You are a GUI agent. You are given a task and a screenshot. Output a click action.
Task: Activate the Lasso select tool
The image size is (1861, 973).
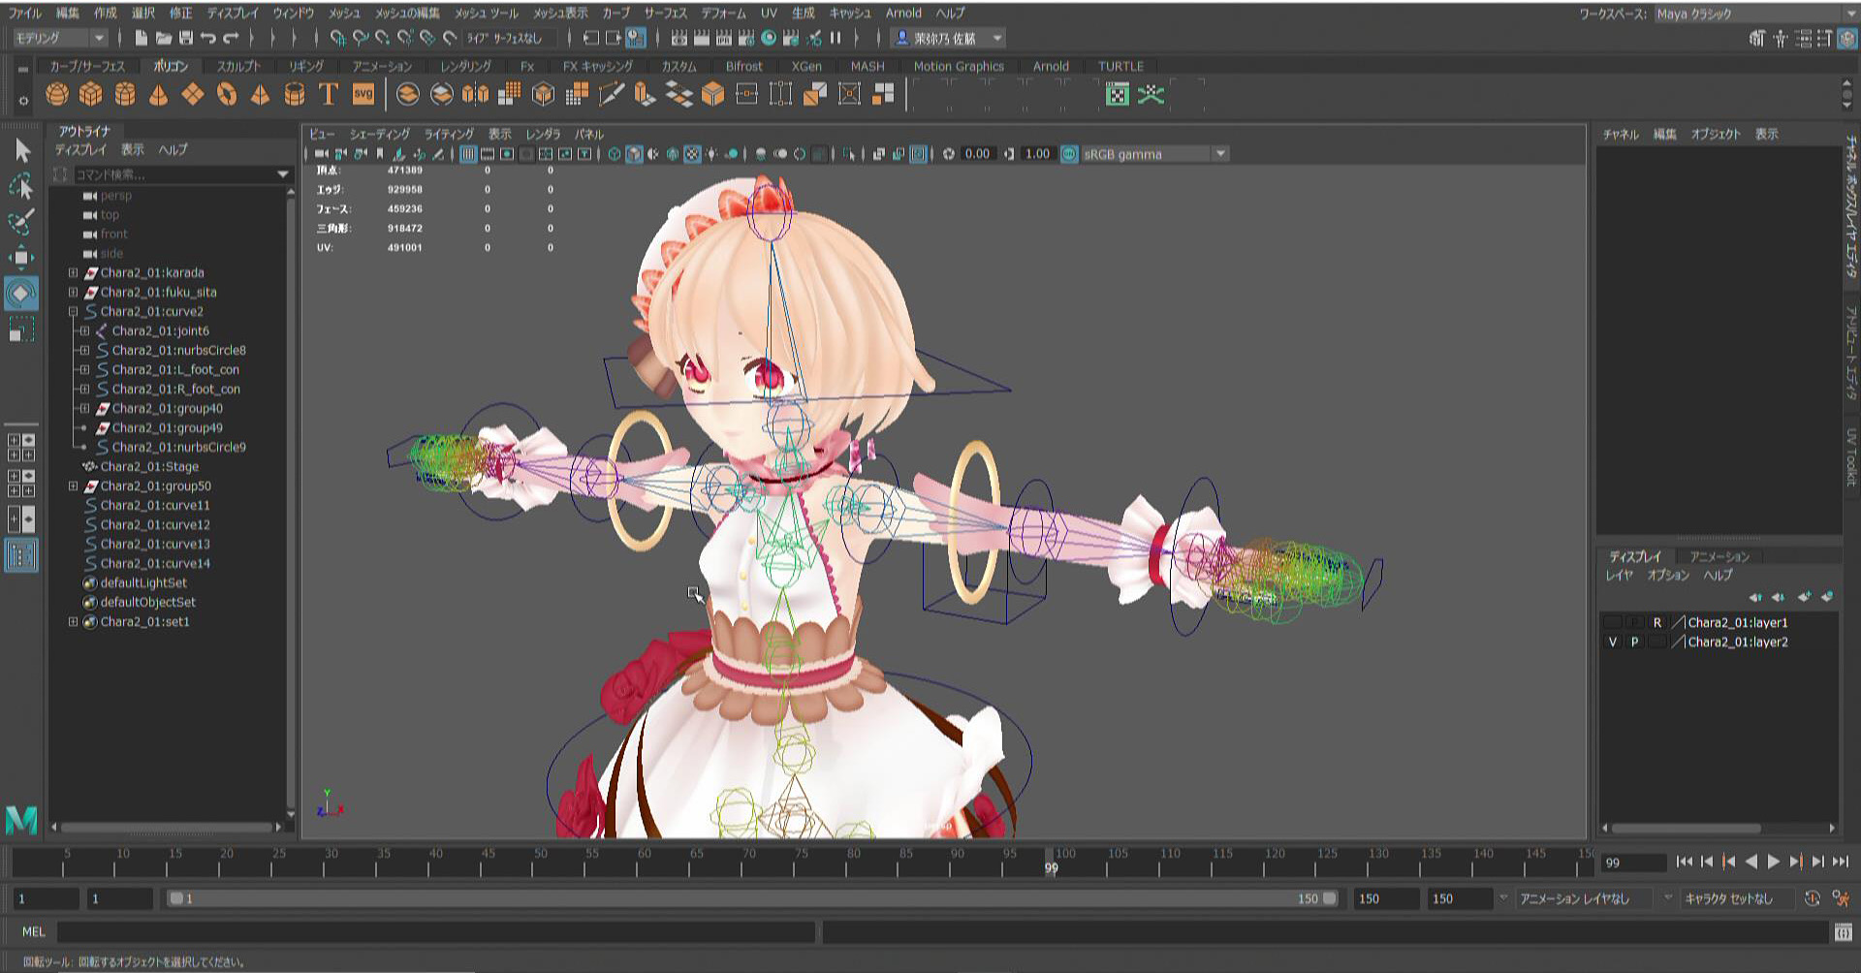coord(21,186)
